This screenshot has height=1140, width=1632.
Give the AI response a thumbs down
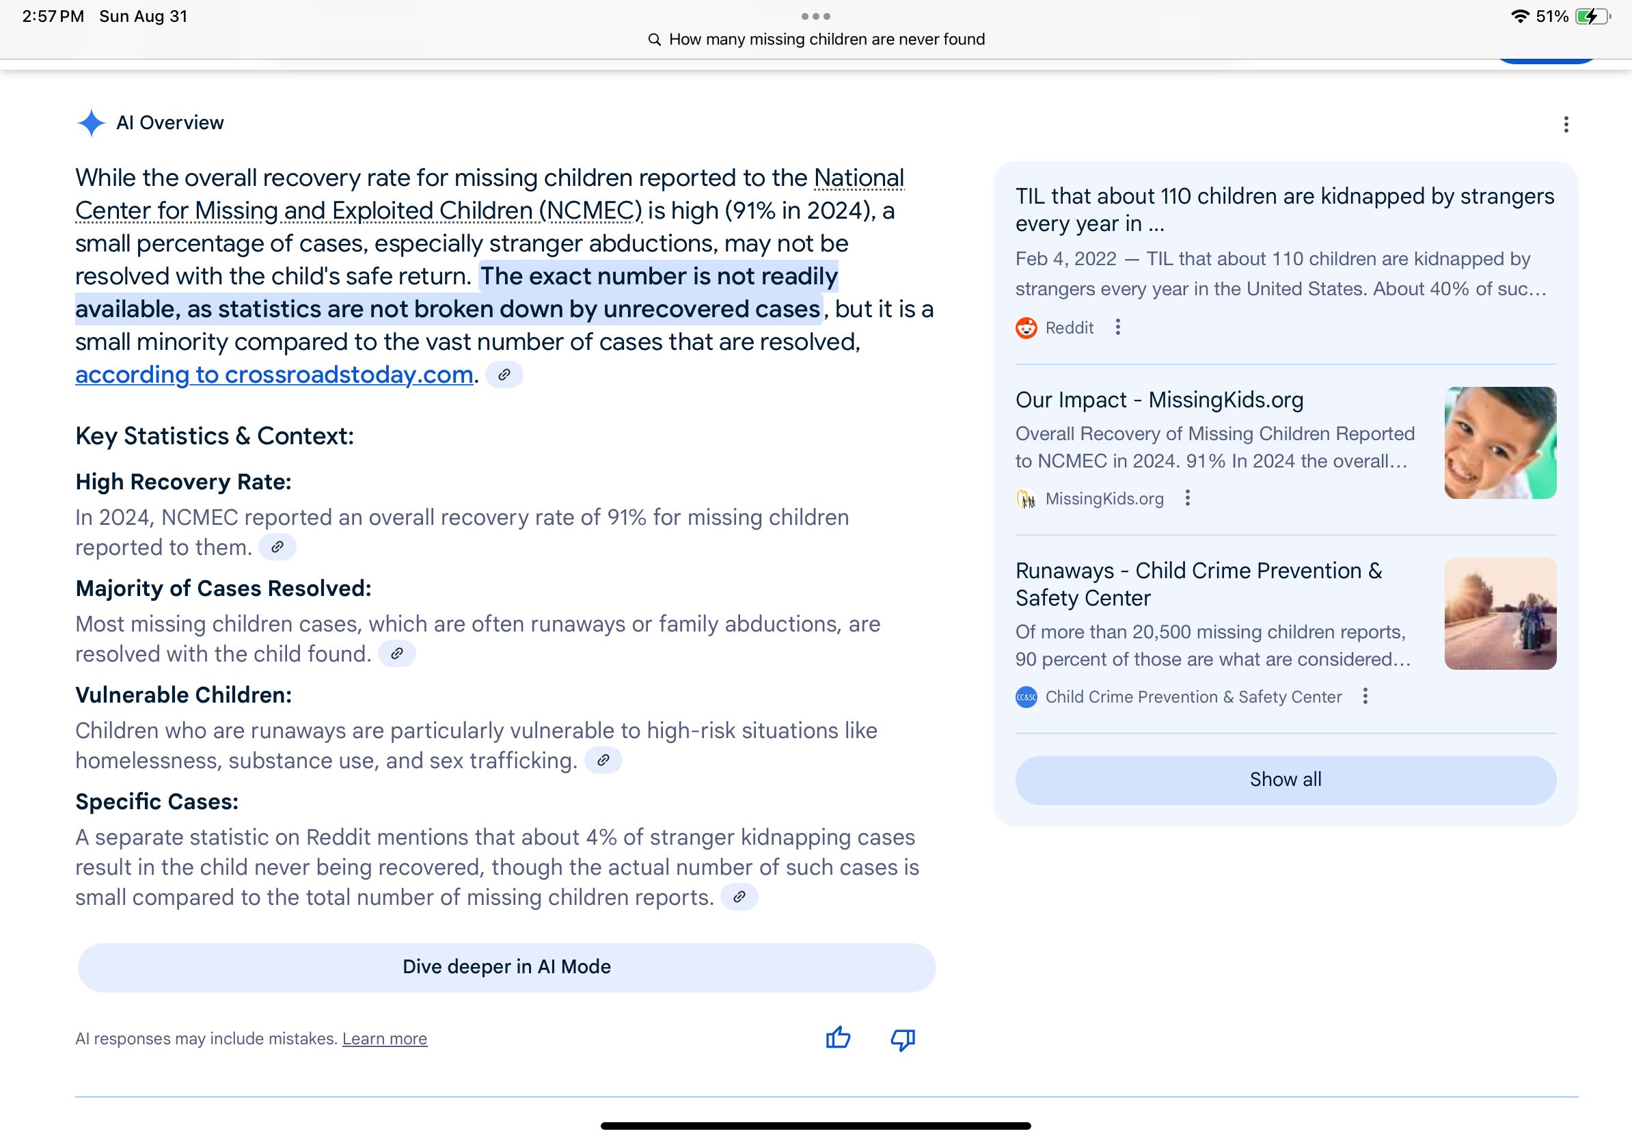pos(903,1040)
